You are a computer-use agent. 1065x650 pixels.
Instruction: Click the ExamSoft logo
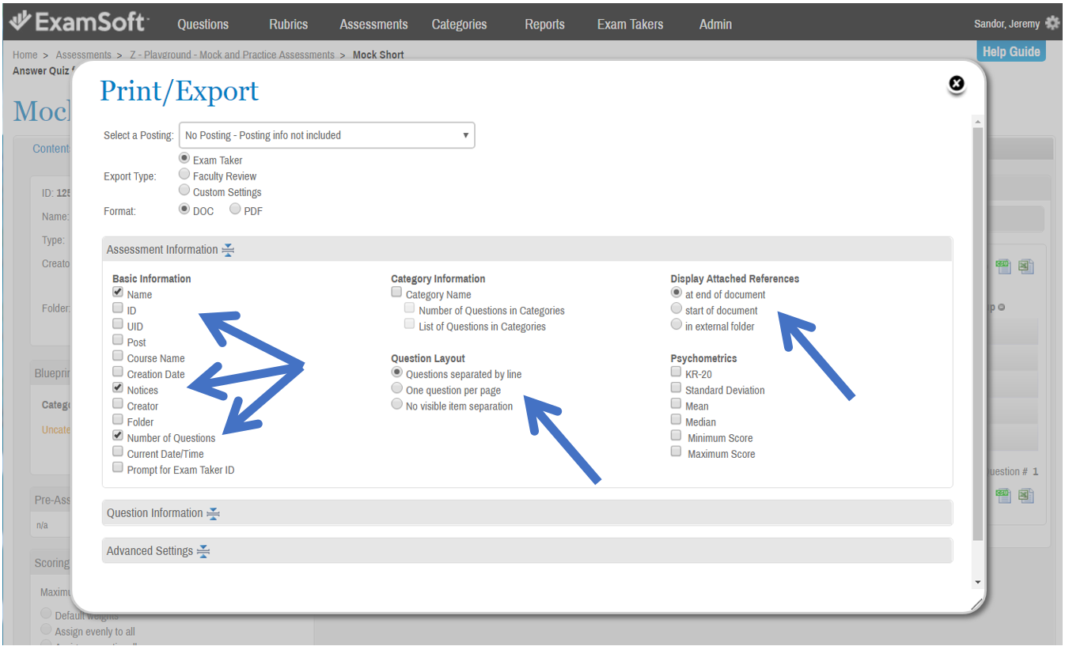78,22
